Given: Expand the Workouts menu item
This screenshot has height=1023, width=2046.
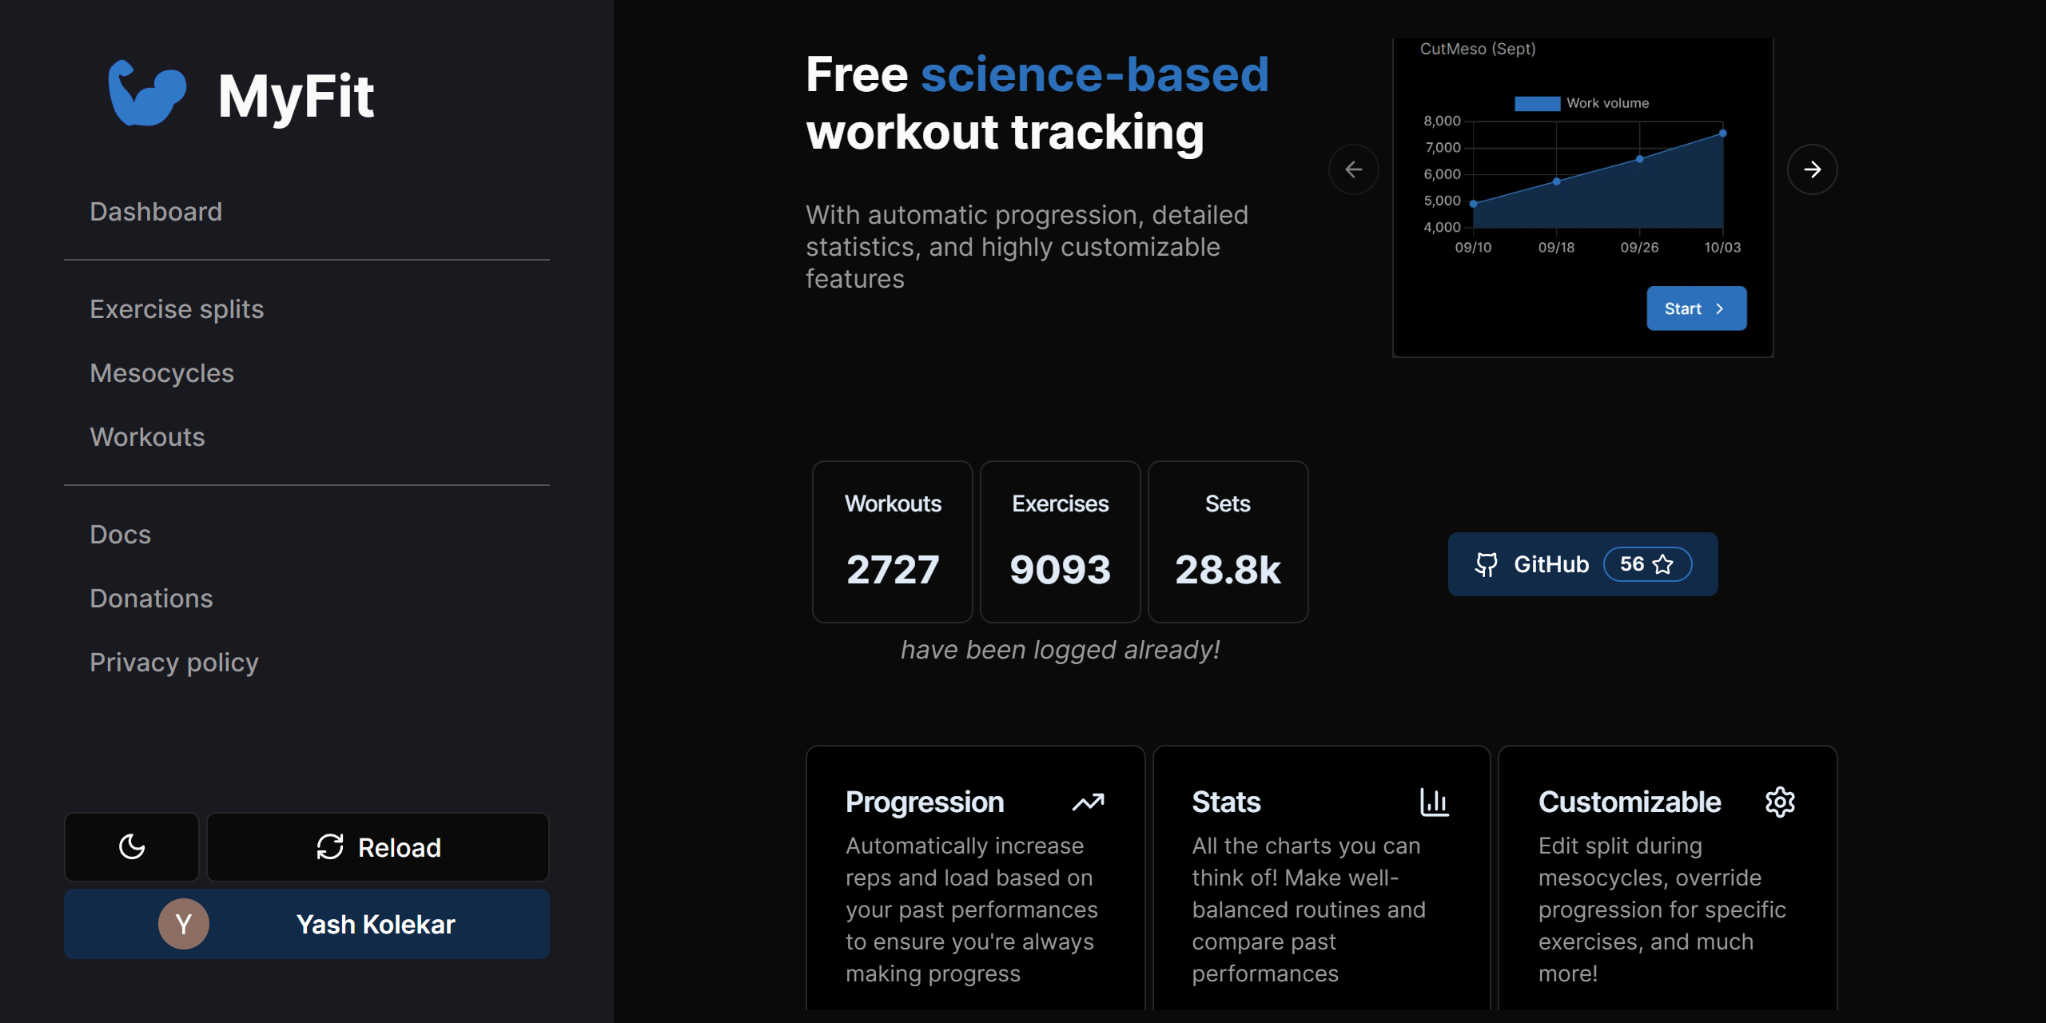Looking at the screenshot, I should pyautogui.click(x=146, y=435).
